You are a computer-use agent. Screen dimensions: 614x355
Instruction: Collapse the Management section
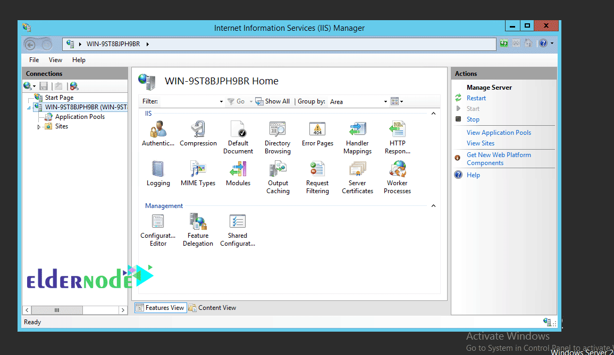pyautogui.click(x=433, y=206)
